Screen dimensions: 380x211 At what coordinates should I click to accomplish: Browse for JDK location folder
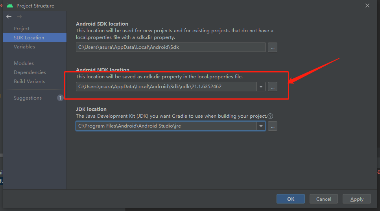[x=273, y=126]
